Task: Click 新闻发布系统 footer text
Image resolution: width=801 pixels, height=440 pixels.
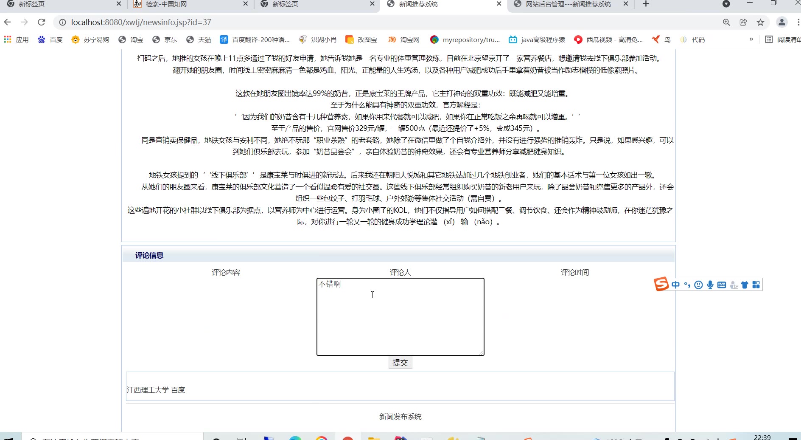Action: [x=400, y=417]
